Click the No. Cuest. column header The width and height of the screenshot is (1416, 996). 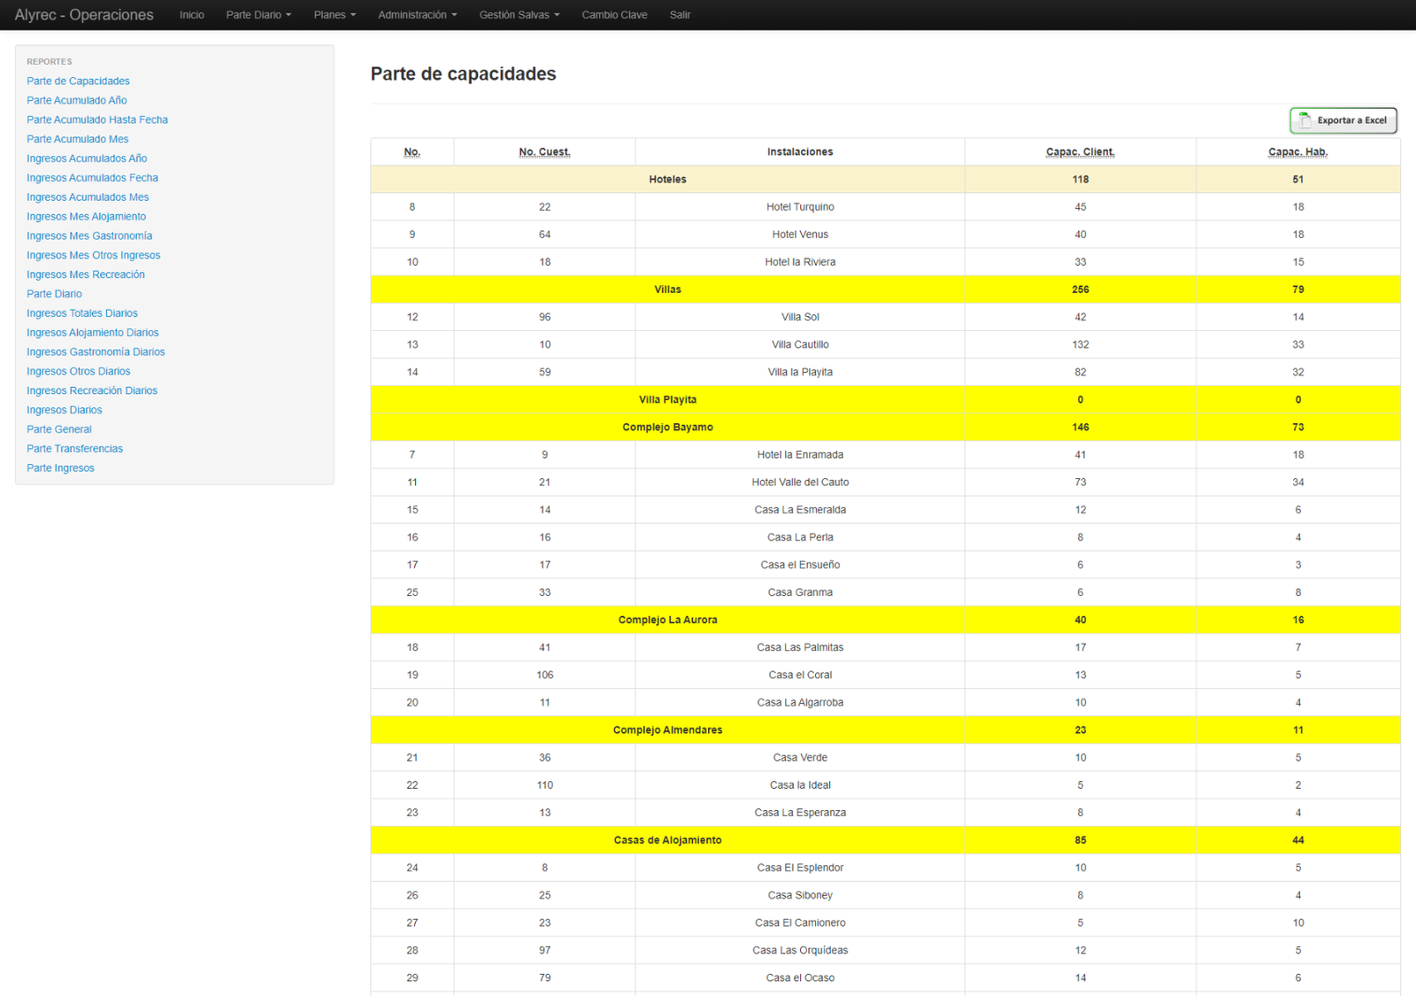[x=544, y=152]
